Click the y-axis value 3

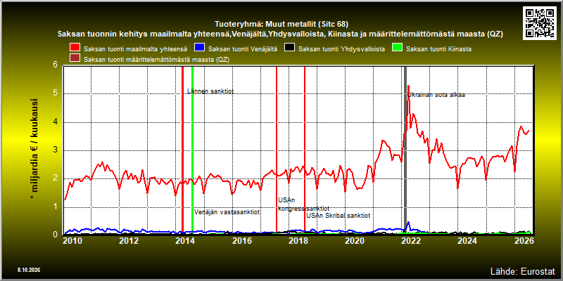coord(56,150)
